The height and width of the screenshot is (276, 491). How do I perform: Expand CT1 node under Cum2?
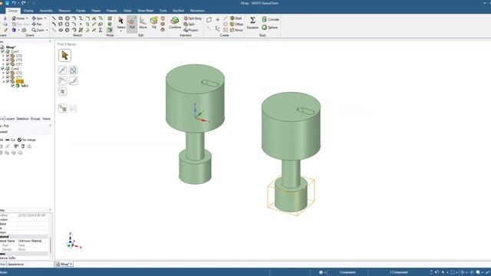pos(4,77)
